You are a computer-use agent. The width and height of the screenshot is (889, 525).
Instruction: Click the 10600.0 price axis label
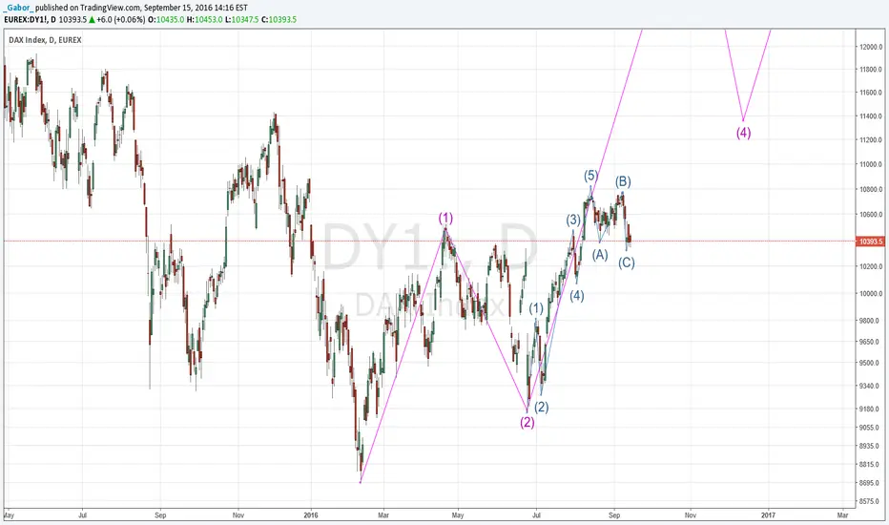click(871, 215)
